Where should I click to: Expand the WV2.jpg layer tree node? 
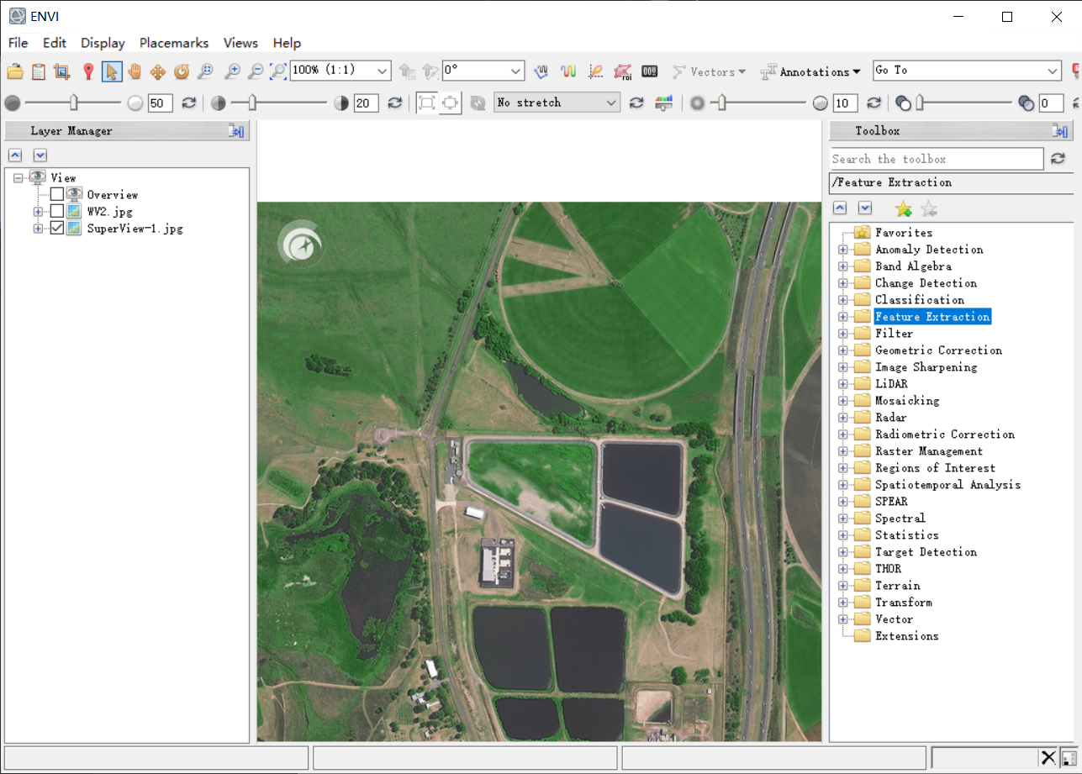click(38, 211)
